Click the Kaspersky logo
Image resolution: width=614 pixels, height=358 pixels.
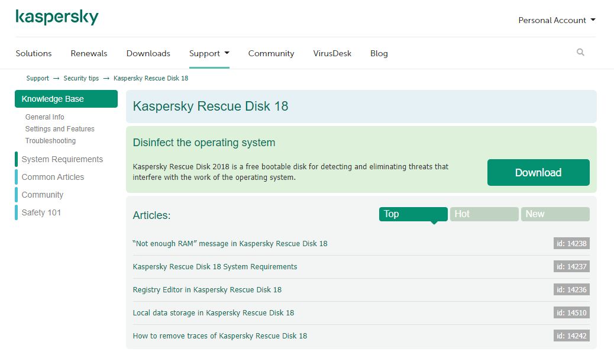click(57, 17)
